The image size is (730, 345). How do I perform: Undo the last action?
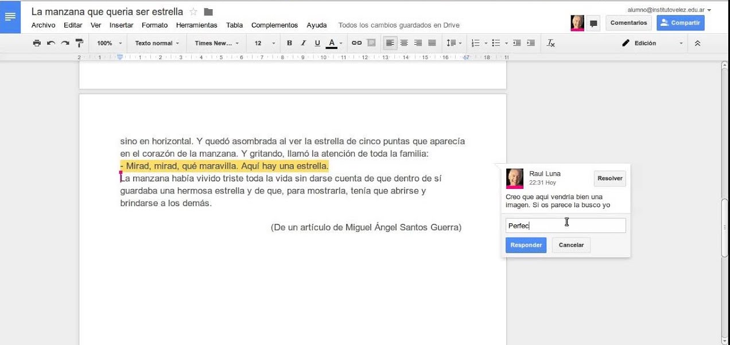51,43
